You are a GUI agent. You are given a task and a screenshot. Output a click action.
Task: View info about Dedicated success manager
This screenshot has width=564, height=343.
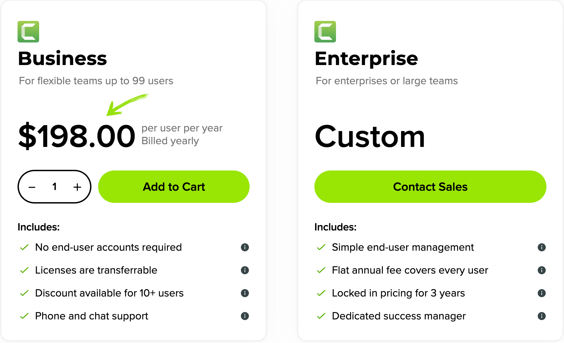pos(542,316)
